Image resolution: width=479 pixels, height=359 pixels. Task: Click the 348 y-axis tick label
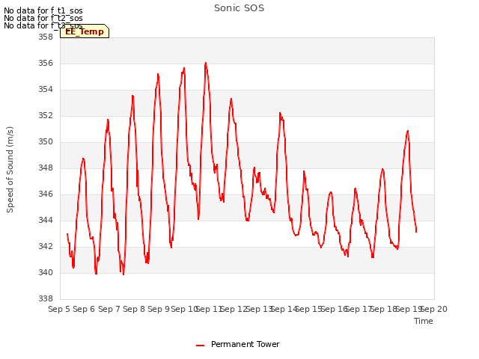coord(46,168)
